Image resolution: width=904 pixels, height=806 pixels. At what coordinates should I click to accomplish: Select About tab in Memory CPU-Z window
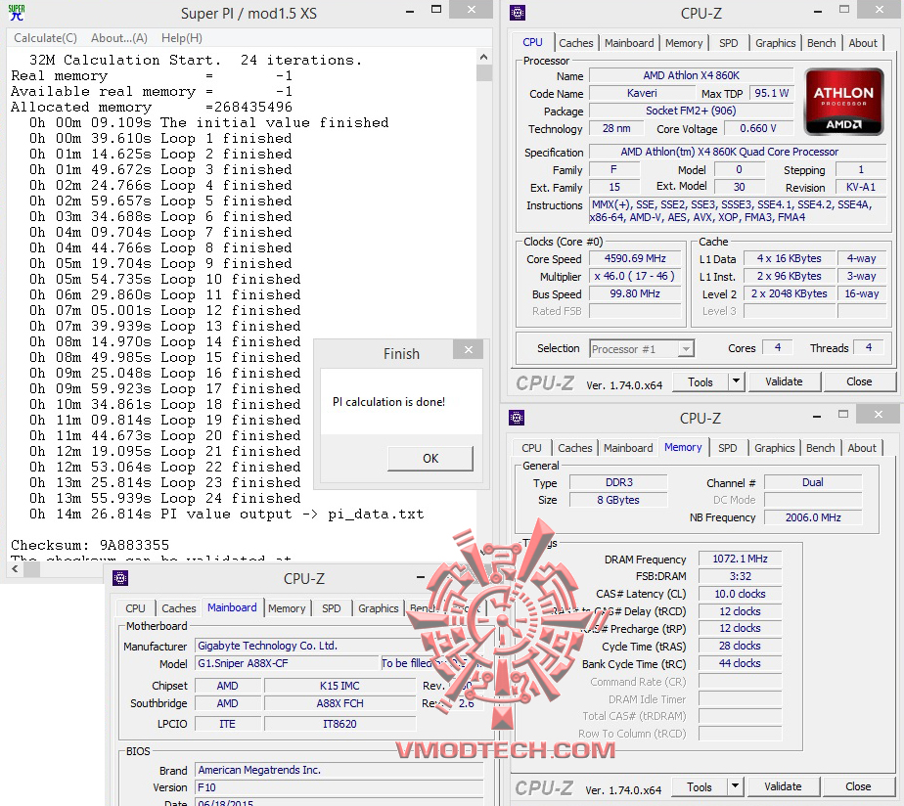point(861,448)
